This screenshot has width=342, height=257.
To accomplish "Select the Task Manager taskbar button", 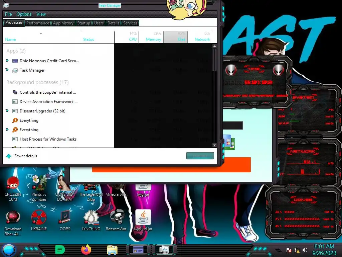I will (x=164, y=250).
